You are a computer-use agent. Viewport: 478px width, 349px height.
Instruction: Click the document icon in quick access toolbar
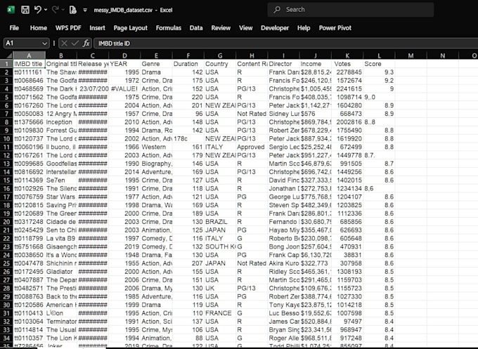coord(73,10)
